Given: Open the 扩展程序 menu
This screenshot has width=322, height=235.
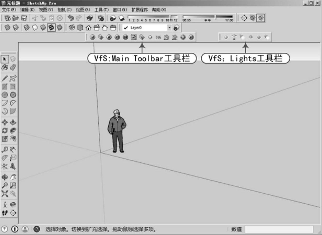Looking at the screenshot, I should click(140, 10).
